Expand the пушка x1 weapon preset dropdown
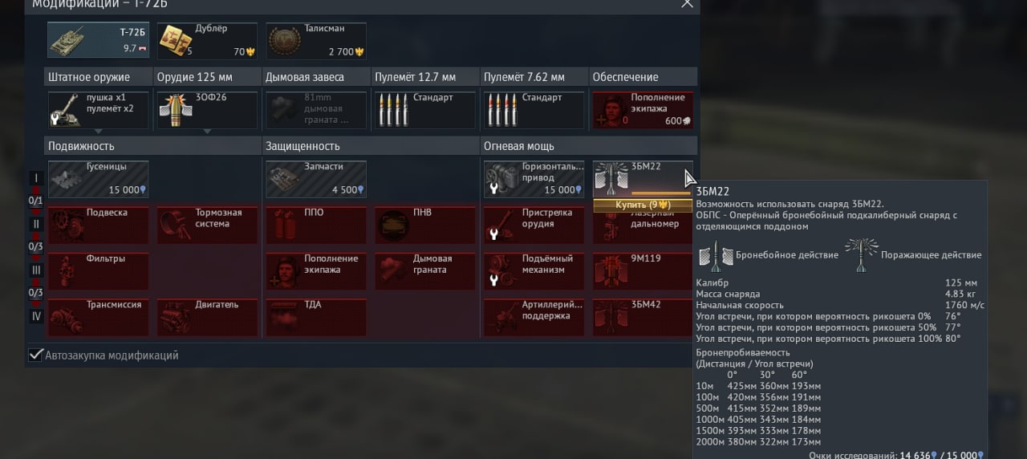The width and height of the screenshot is (1027, 459). (99, 110)
